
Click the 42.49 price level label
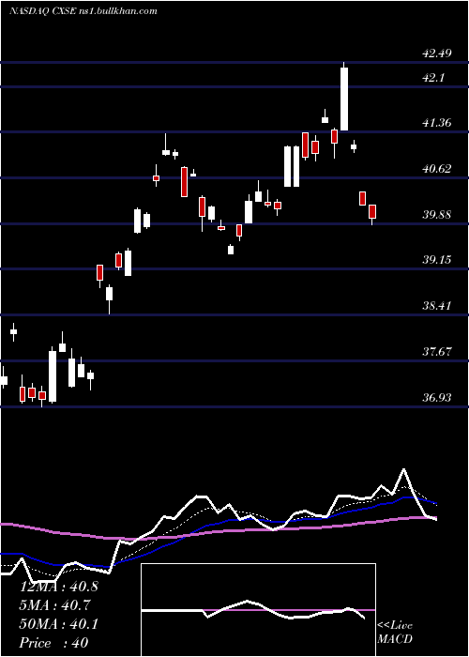coord(437,53)
